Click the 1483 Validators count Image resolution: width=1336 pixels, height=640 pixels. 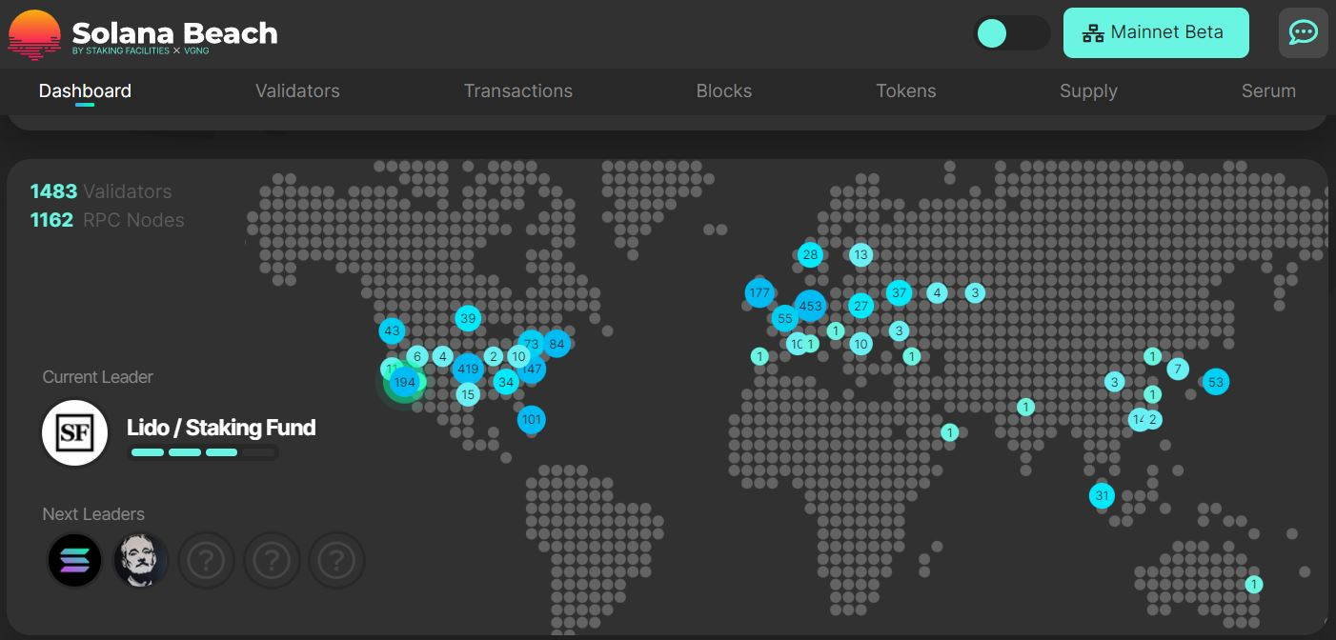(101, 191)
